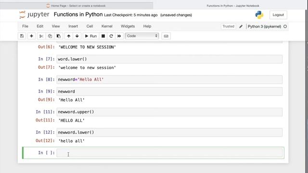The width and height of the screenshot is (308, 173).
Task: Click the Trusted notebook indicator
Action: tap(228, 26)
